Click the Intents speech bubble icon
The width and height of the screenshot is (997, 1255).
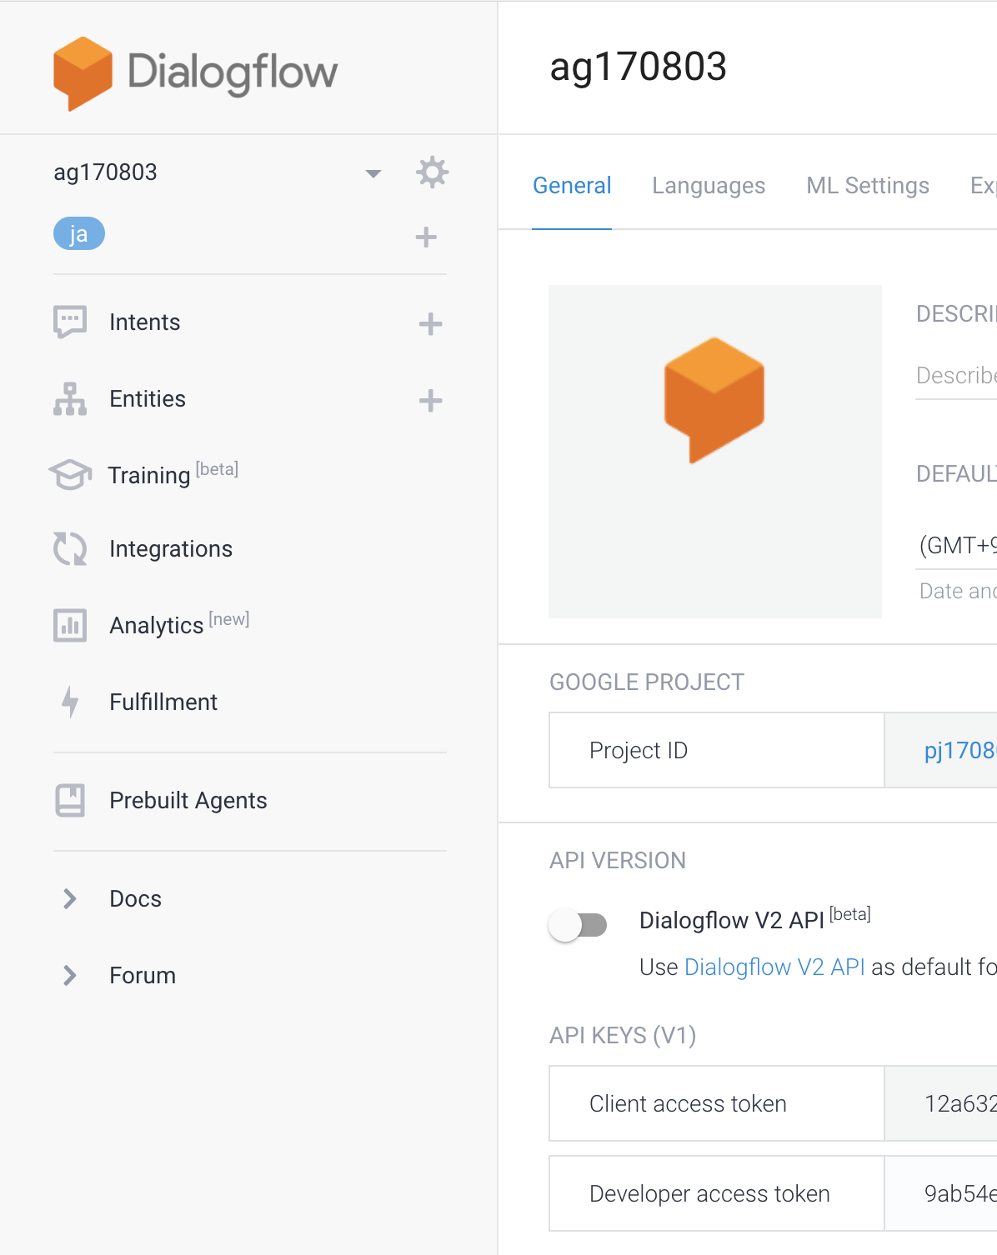click(x=70, y=322)
